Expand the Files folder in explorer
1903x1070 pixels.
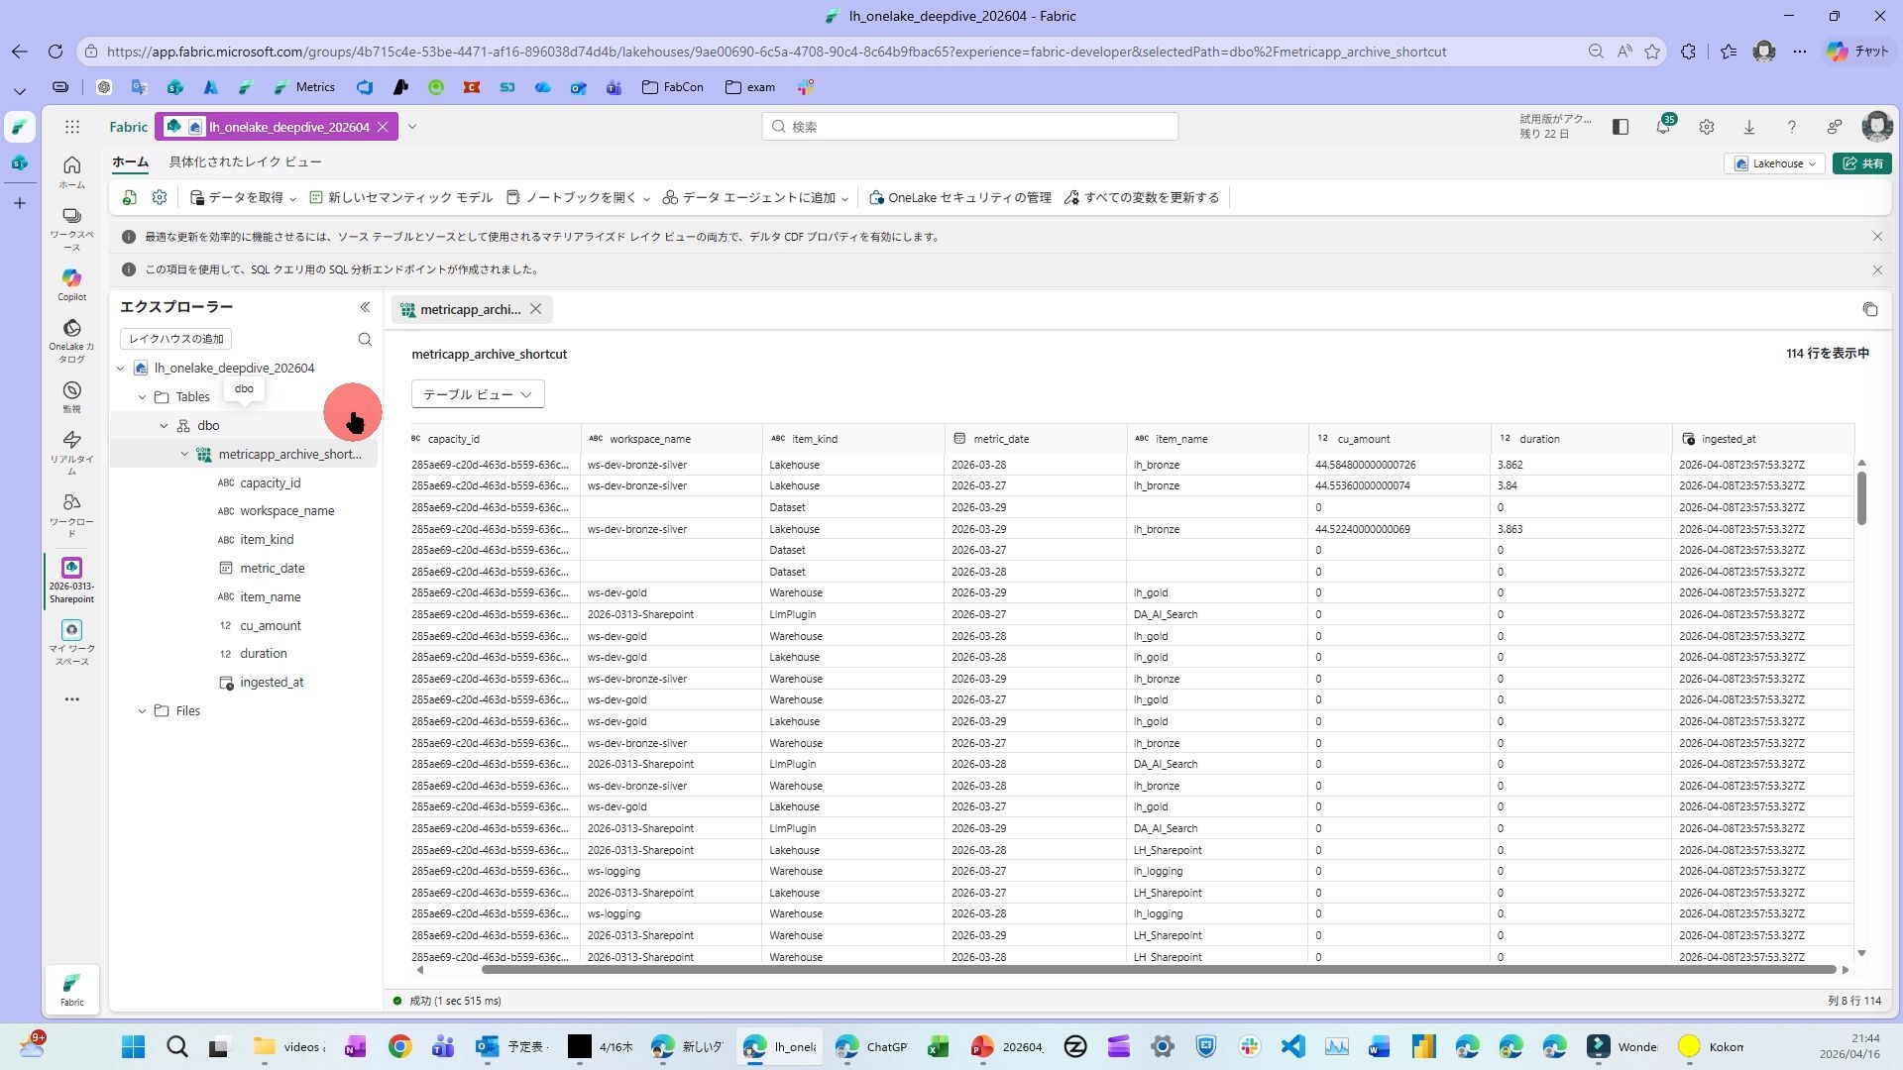pos(142,711)
